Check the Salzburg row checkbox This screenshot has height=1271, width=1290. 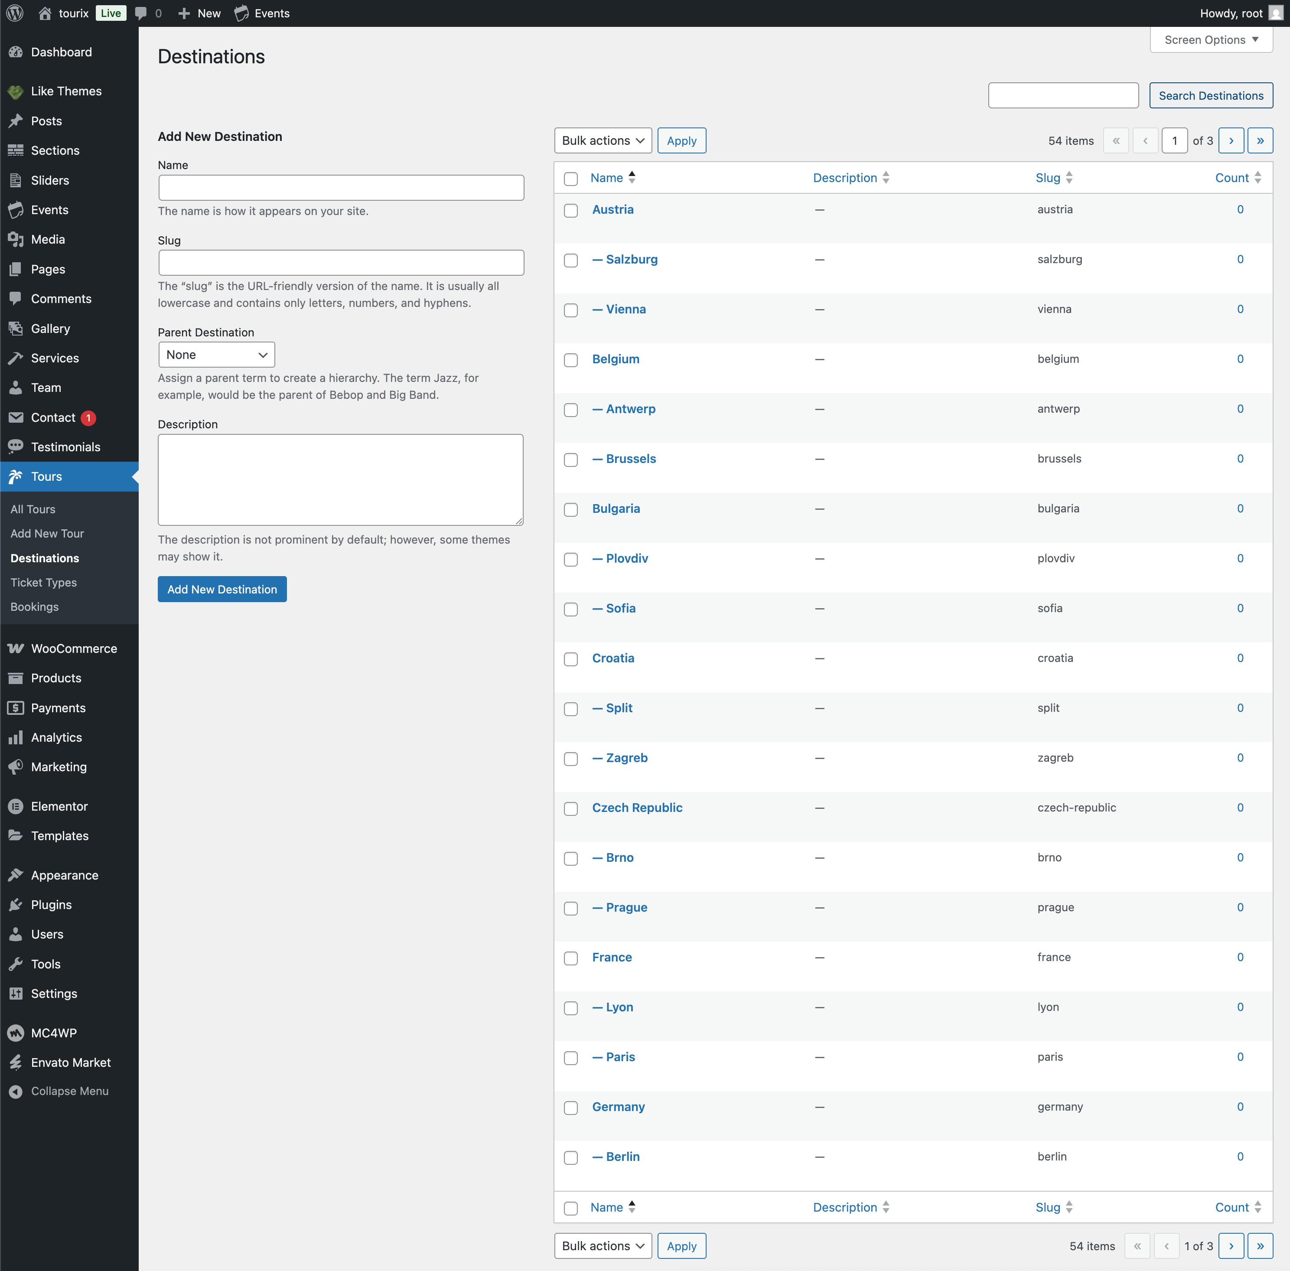point(570,261)
